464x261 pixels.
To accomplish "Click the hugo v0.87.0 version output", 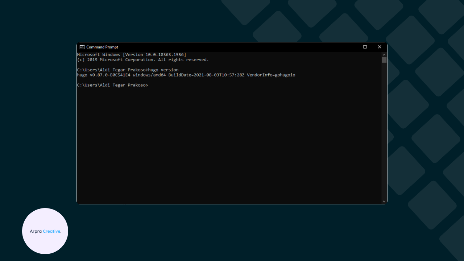I will [104, 75].
